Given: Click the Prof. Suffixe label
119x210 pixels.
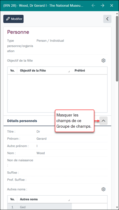Looking at the screenshot, I should coord(17,180).
